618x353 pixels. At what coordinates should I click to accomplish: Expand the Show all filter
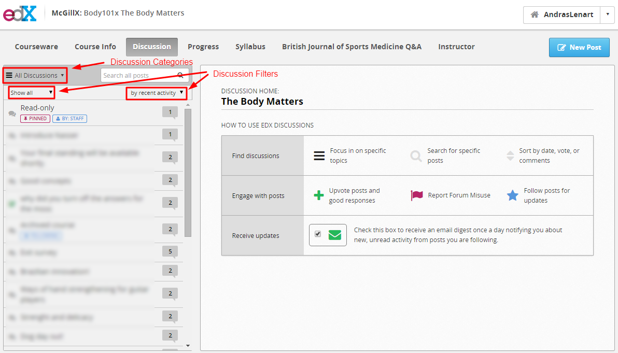(32, 93)
